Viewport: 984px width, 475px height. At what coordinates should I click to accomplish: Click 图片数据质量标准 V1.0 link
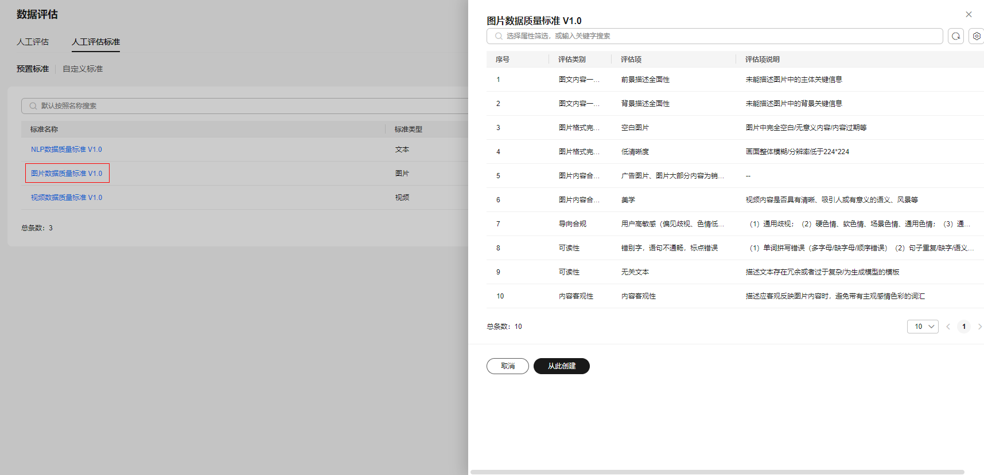coord(67,174)
